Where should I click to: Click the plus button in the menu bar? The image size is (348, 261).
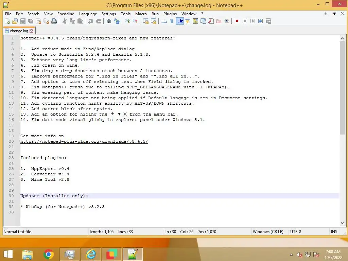point(326,14)
